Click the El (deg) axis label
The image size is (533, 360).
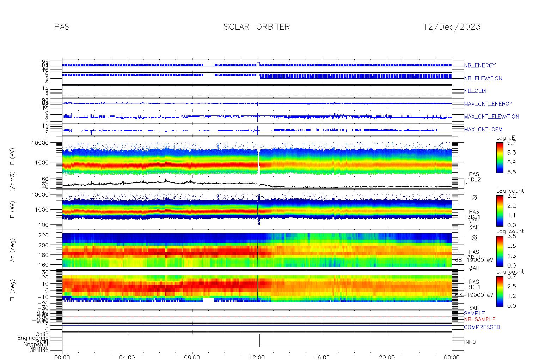coord(13,290)
